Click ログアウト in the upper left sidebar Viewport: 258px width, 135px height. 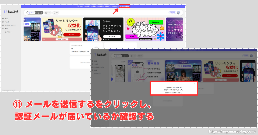[x=8, y=32]
